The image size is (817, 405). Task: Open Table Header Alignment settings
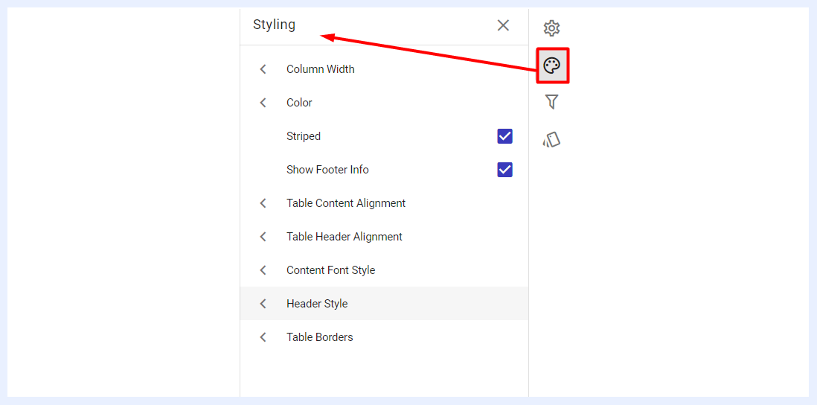click(345, 237)
